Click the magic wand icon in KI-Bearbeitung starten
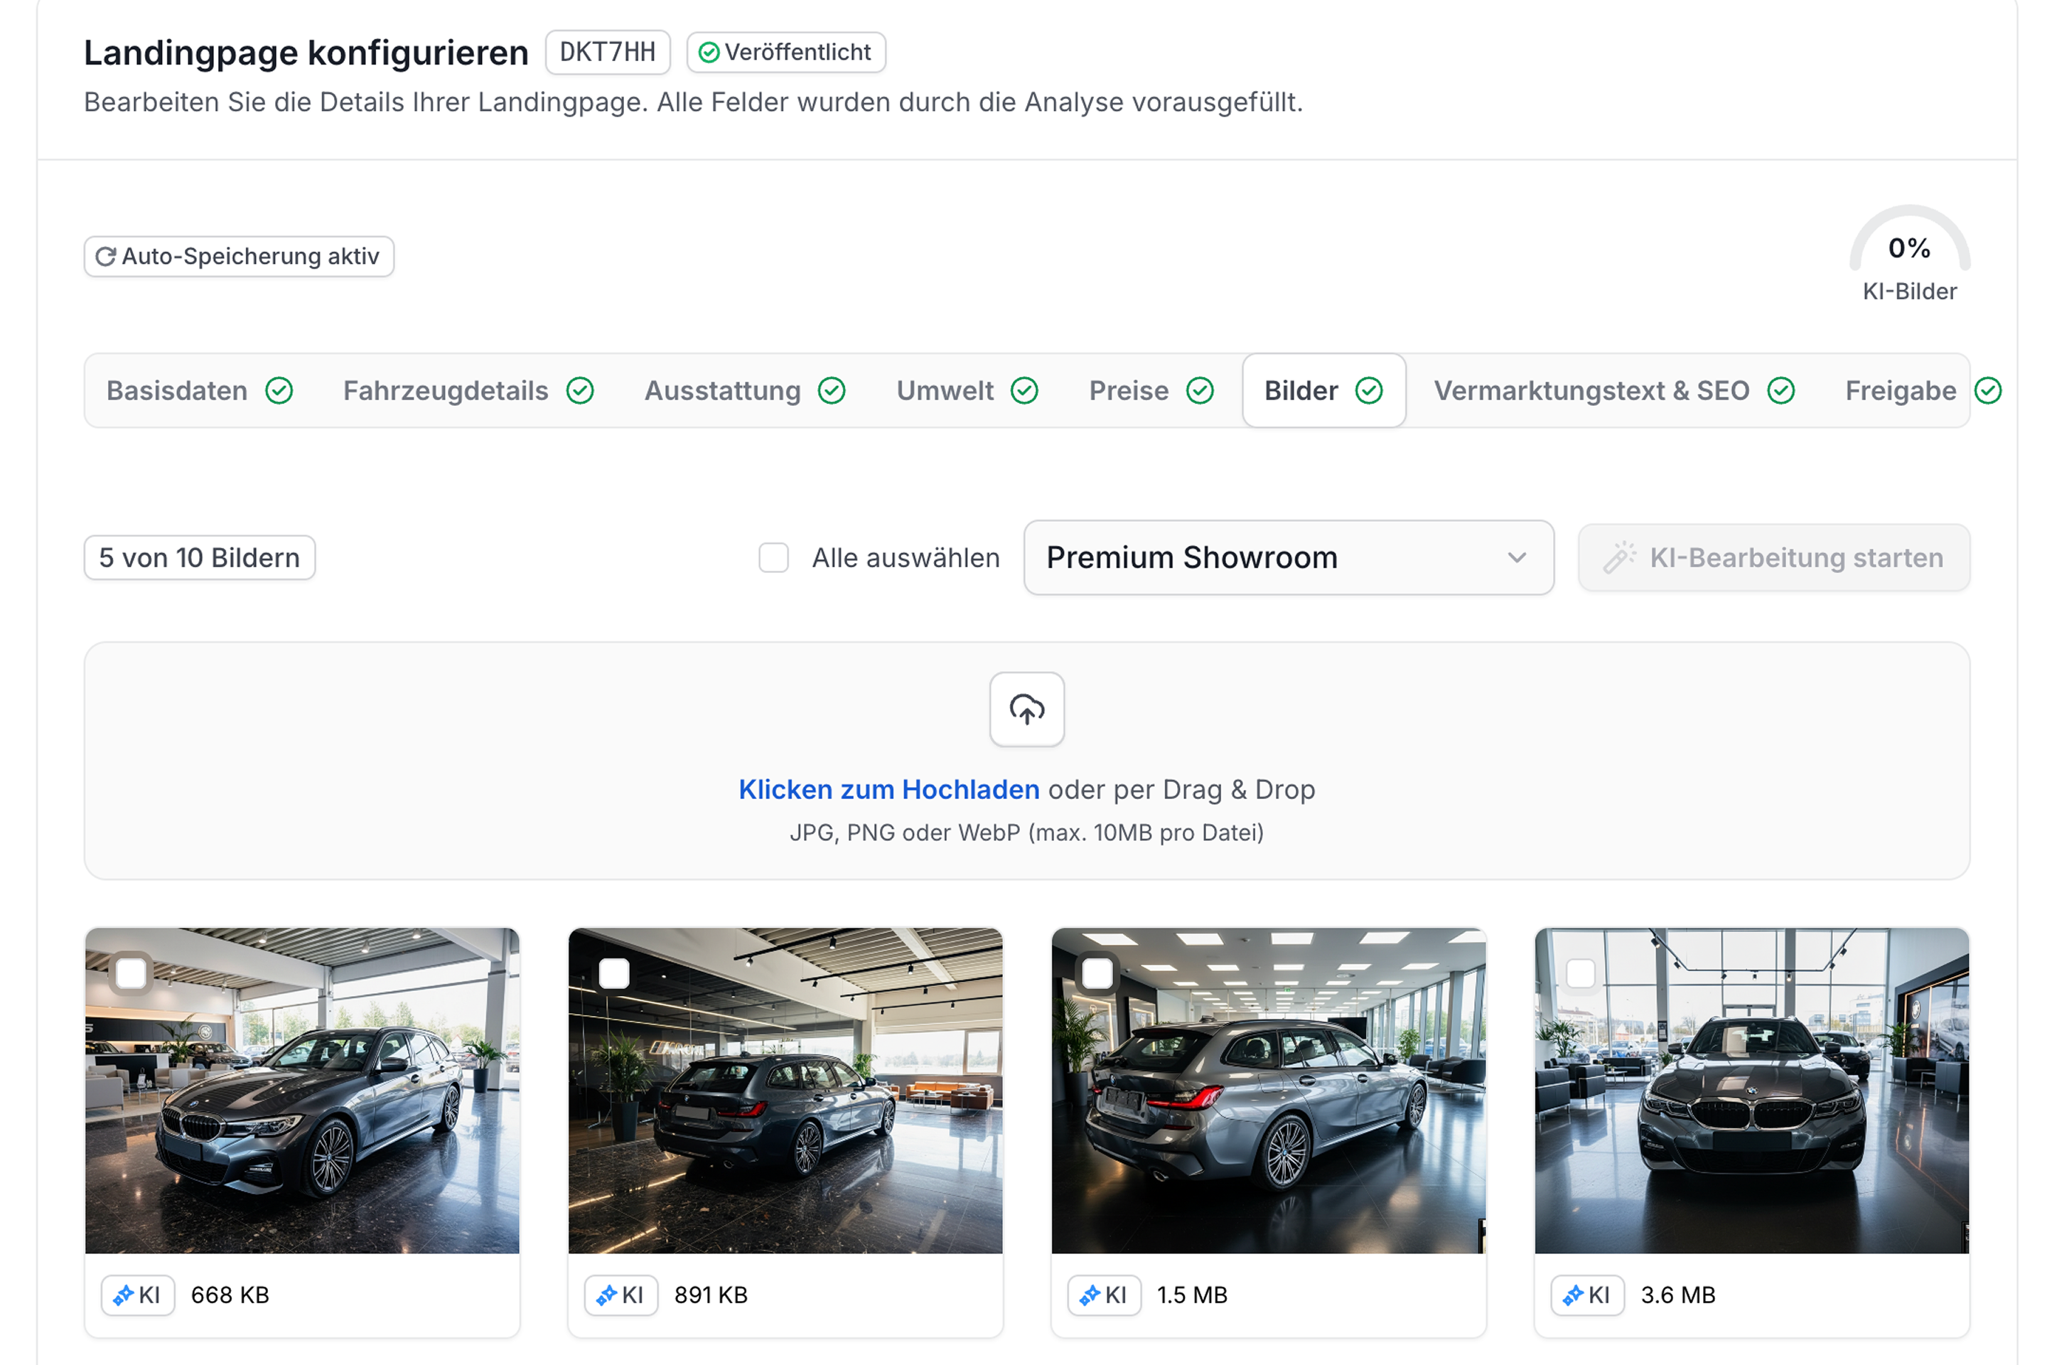The height and width of the screenshot is (1365, 2047). [x=1621, y=557]
